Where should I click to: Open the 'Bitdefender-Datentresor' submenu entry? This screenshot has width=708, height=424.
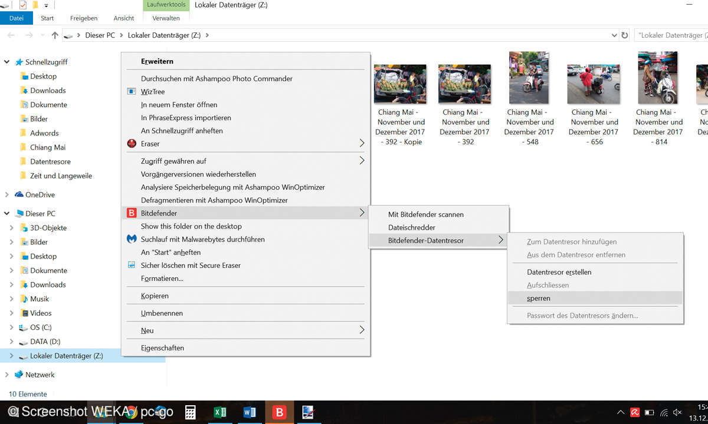coord(438,240)
